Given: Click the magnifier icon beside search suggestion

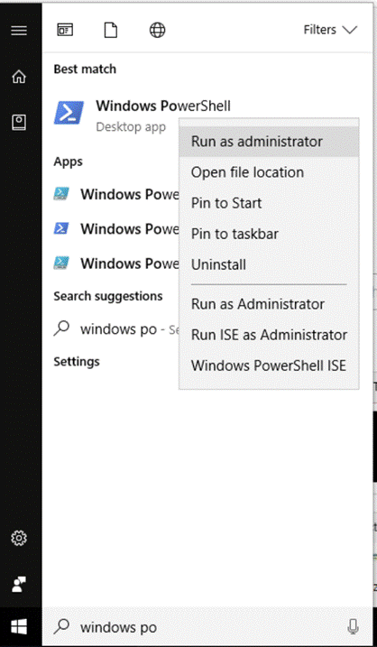Looking at the screenshot, I should click(62, 328).
